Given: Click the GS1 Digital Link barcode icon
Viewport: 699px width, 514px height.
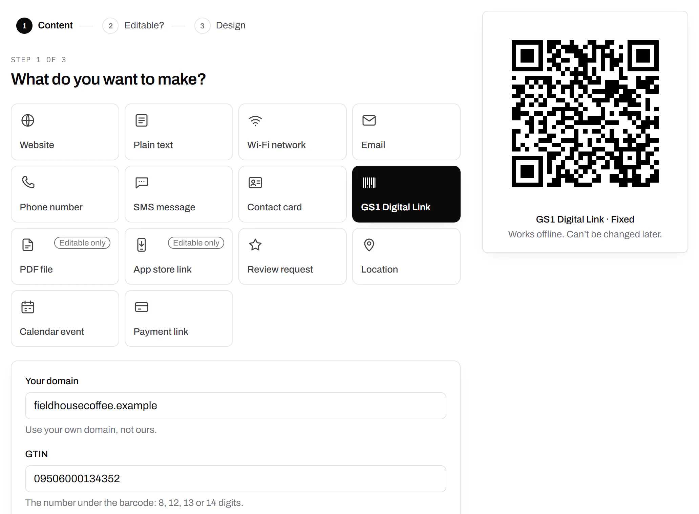Looking at the screenshot, I should pyautogui.click(x=369, y=183).
